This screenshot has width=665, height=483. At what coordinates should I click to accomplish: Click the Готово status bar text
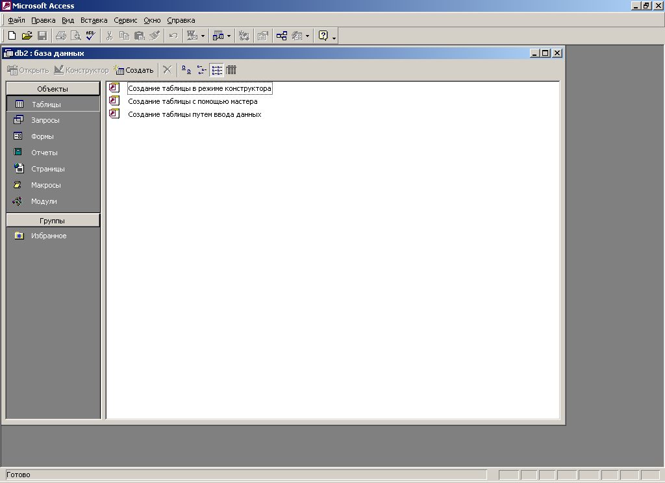[18, 475]
